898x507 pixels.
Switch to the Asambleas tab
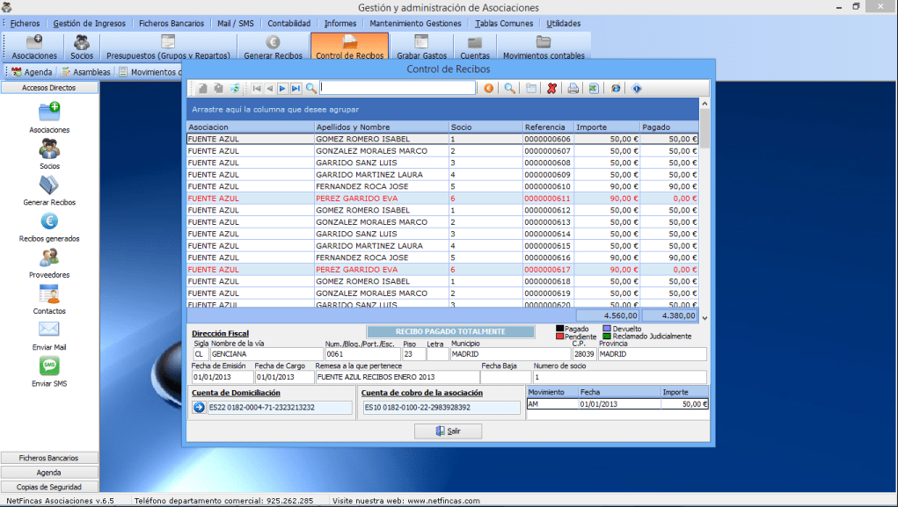point(86,72)
